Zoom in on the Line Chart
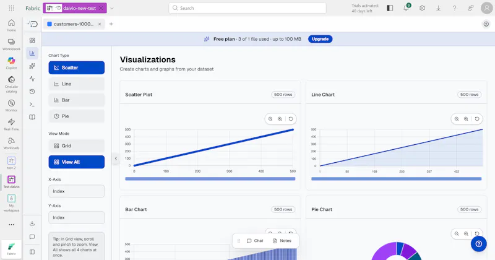495x260 pixels. 466,119
